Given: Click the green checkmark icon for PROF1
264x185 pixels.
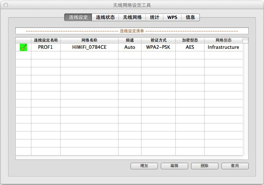Looking at the screenshot, I should pos(23,47).
